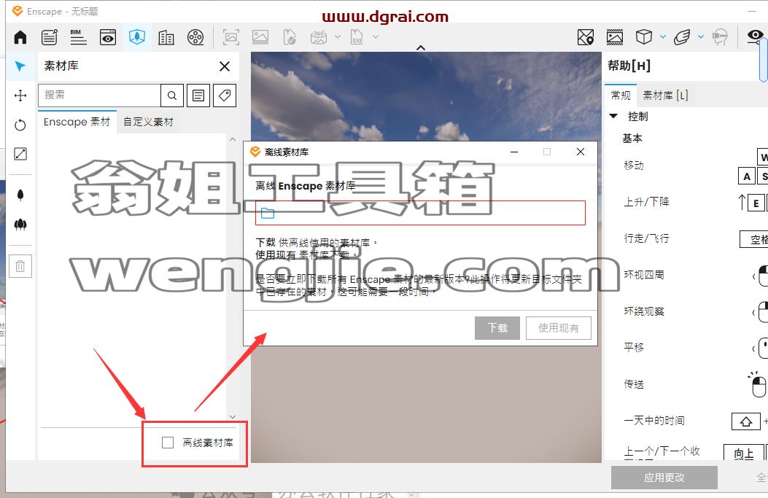
Task: Click the 应用更改 button
Action: click(664, 478)
